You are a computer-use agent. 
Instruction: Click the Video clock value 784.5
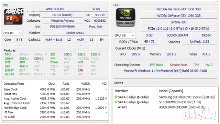tap(206, 54)
